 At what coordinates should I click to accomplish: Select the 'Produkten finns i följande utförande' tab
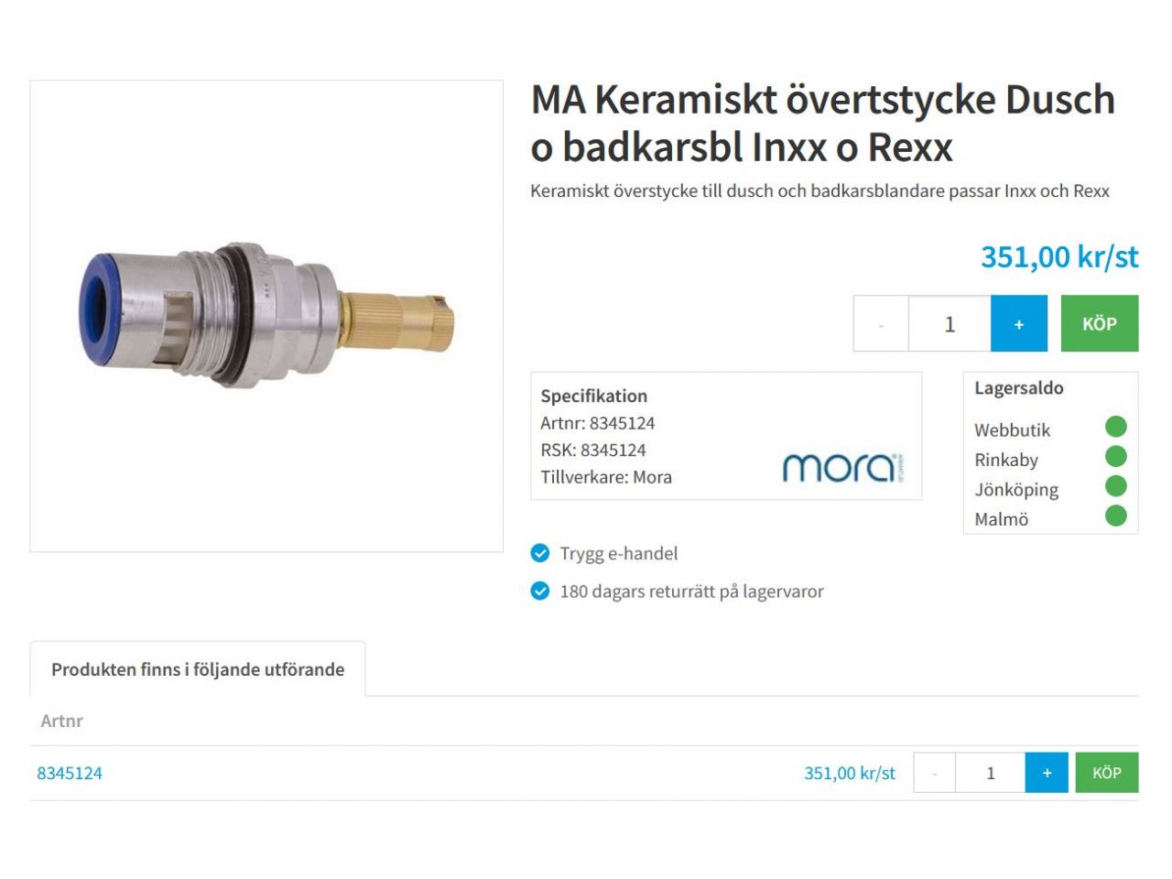198,669
